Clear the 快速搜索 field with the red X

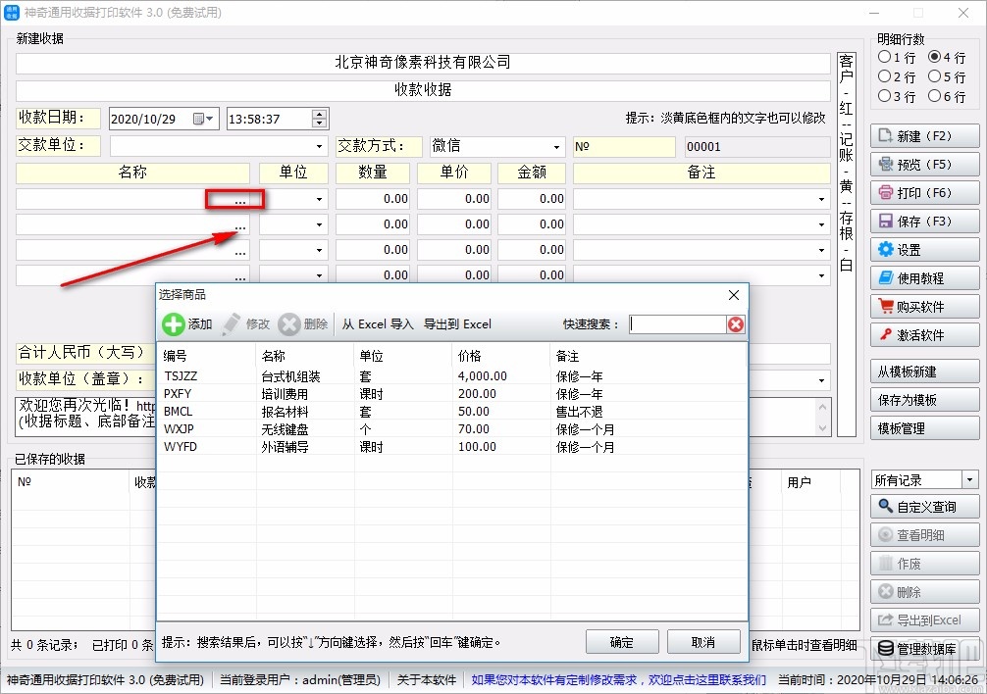point(736,324)
